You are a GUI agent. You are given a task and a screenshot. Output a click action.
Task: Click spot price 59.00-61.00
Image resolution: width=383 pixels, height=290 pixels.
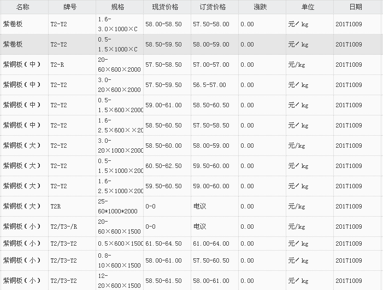164,105
